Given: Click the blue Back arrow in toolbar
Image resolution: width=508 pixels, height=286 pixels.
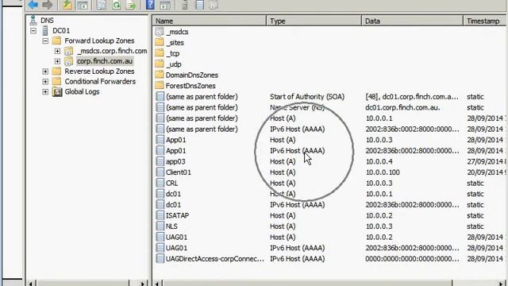Looking at the screenshot, I should click(x=33, y=5).
